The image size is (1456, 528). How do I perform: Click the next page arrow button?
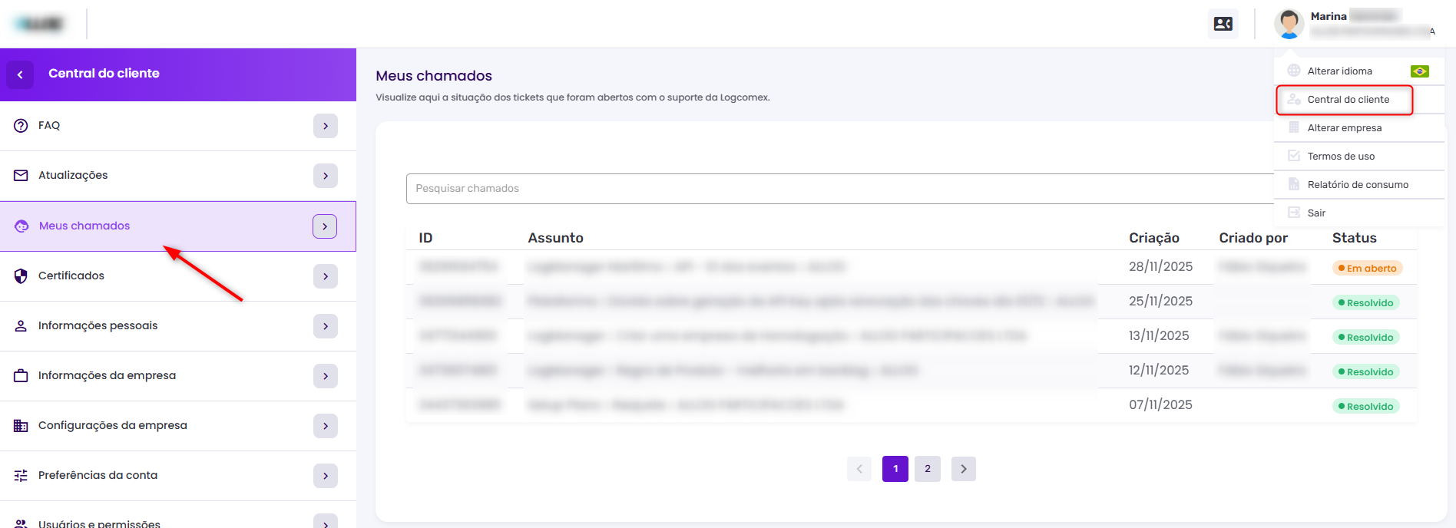tap(964, 469)
